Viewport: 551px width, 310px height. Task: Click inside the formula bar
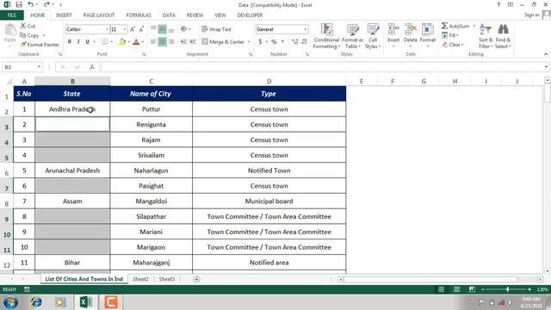pos(323,67)
